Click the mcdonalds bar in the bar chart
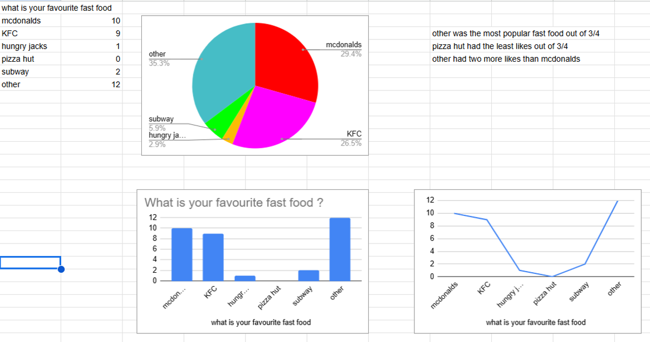Image resolution: width=650 pixels, height=342 pixels. (181, 254)
